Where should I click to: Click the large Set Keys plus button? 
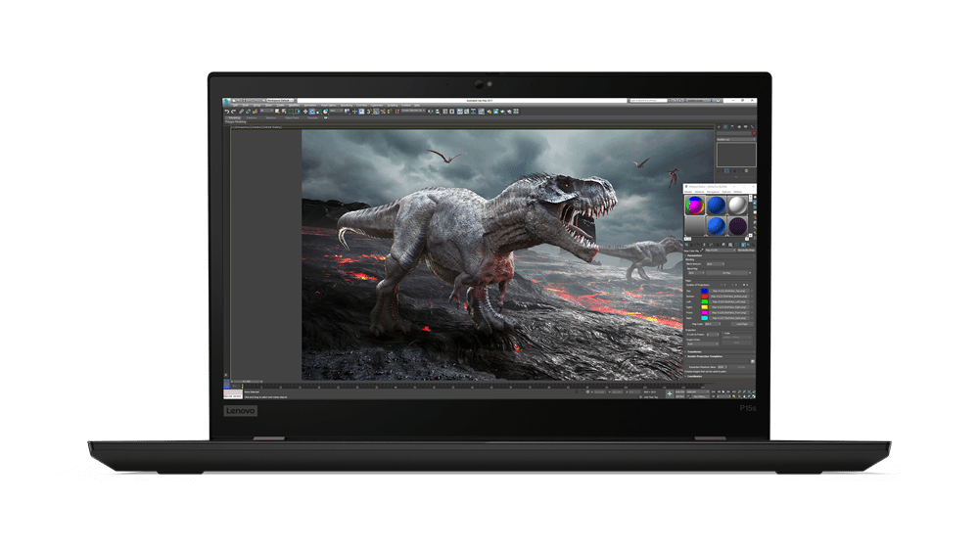[670, 394]
